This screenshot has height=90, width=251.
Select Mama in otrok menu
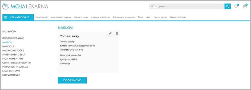81,17
